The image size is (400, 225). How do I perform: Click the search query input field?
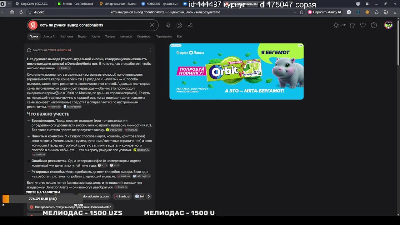click(x=93, y=25)
